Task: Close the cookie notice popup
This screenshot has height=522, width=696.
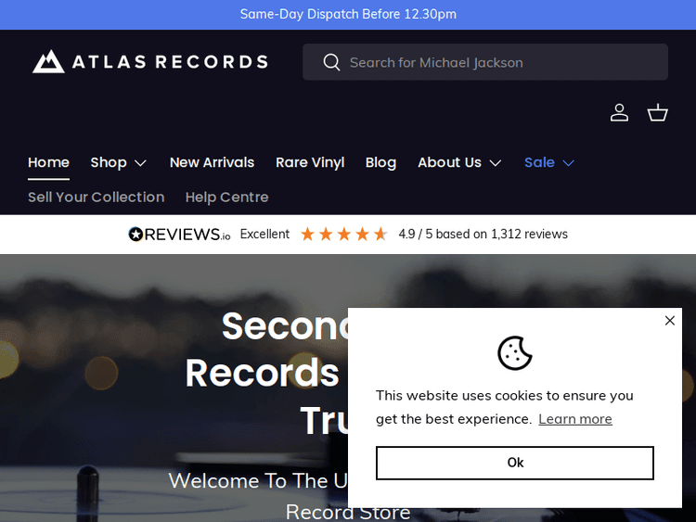Action: tap(670, 320)
